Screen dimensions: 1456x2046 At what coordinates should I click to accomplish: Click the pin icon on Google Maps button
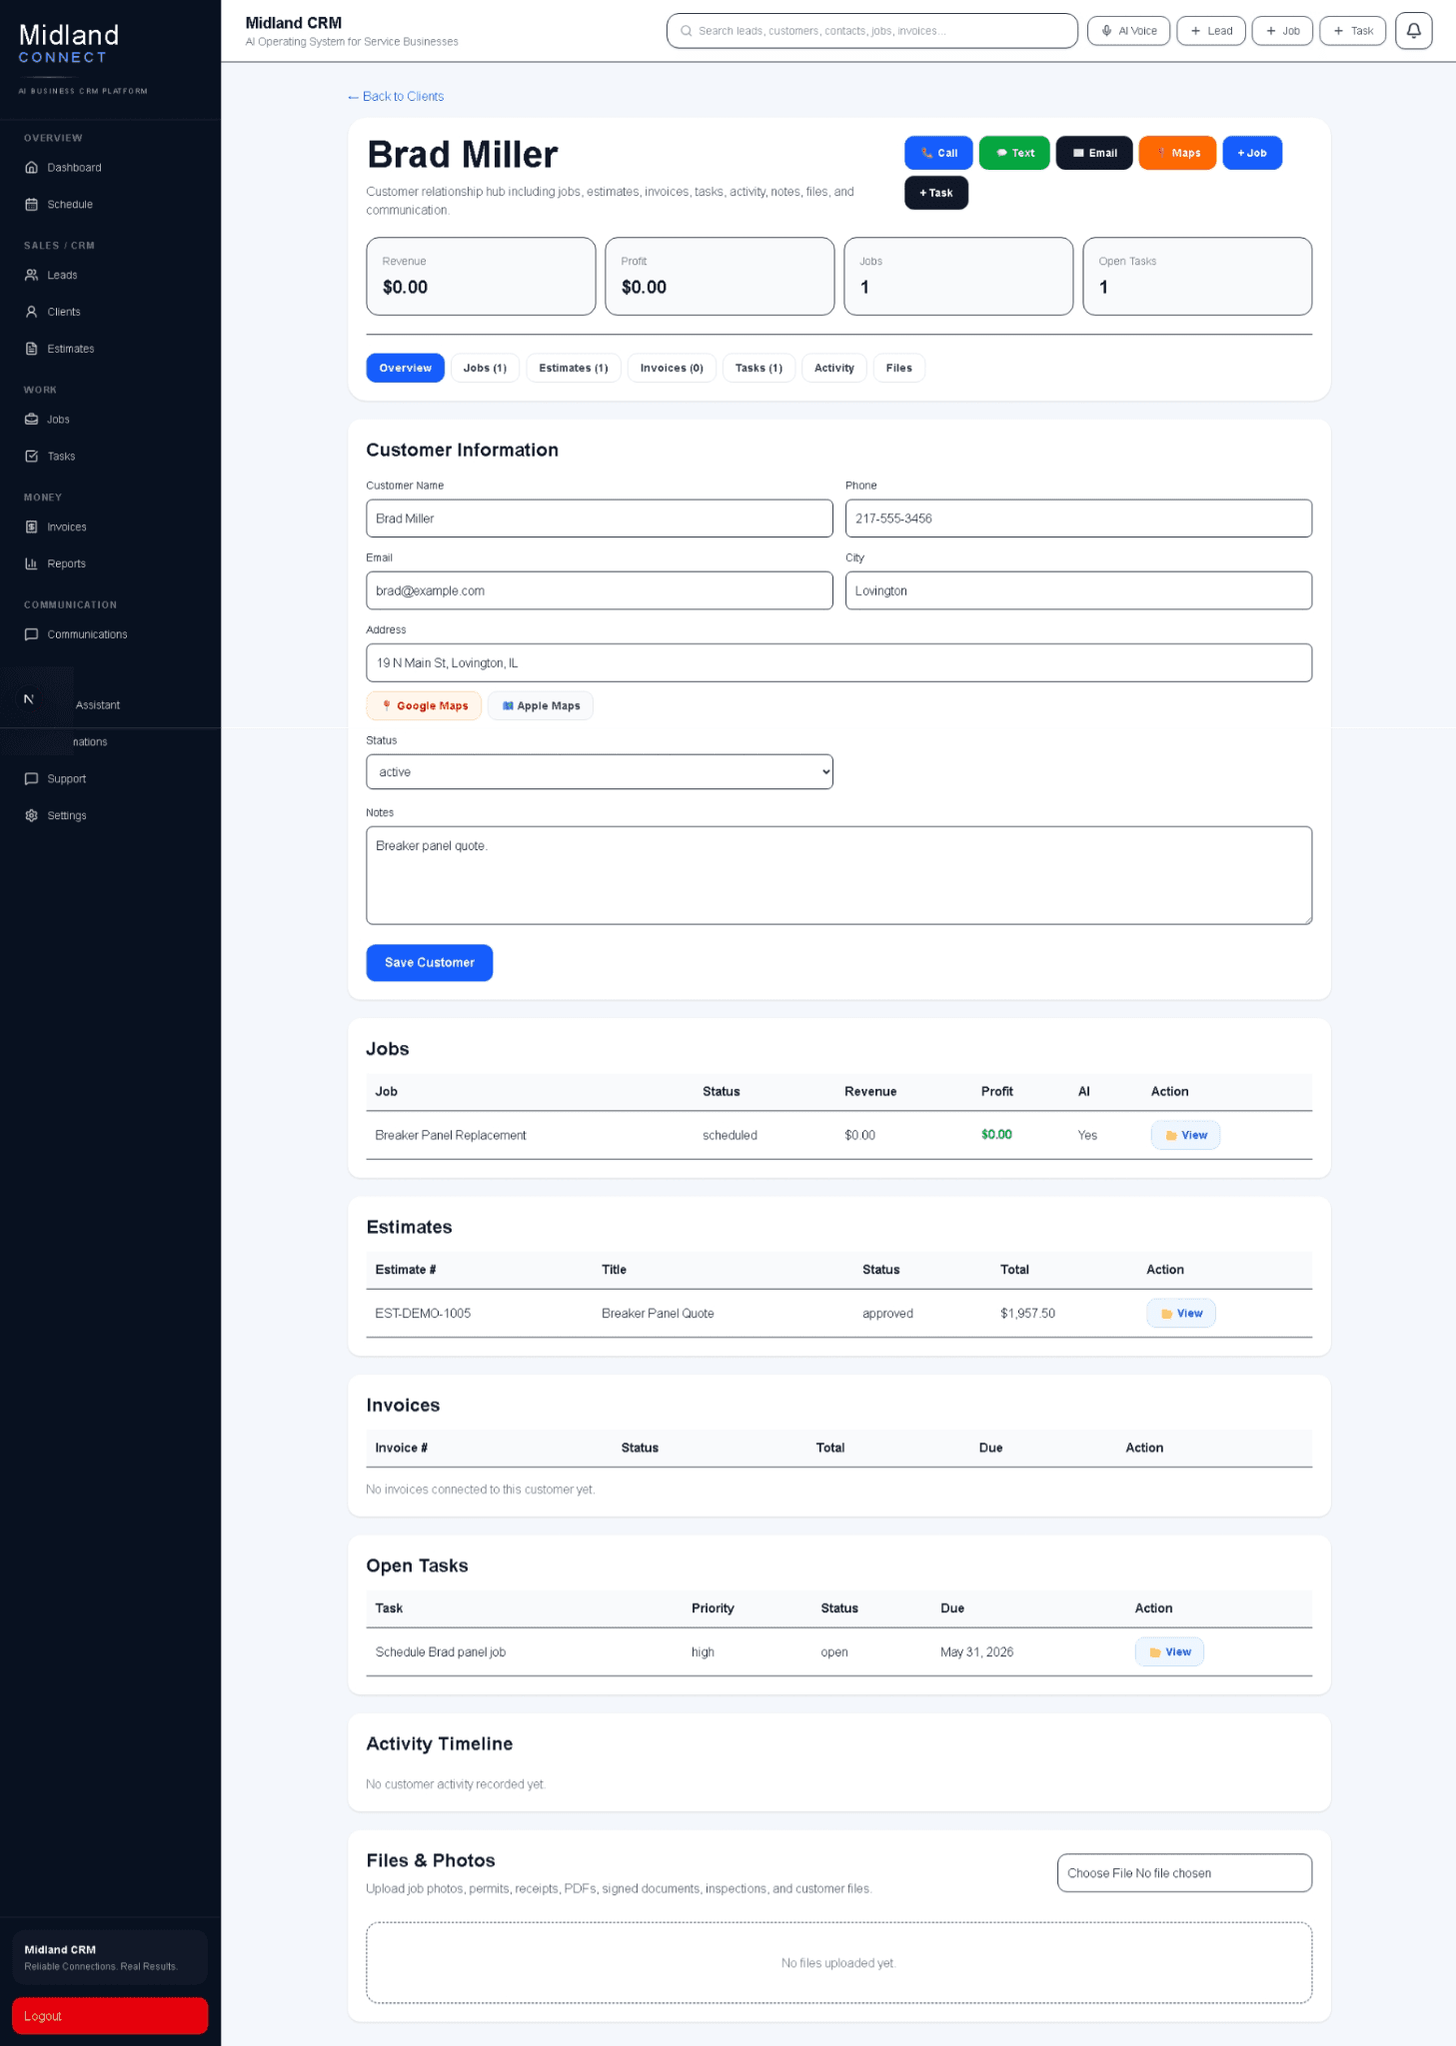pos(387,705)
